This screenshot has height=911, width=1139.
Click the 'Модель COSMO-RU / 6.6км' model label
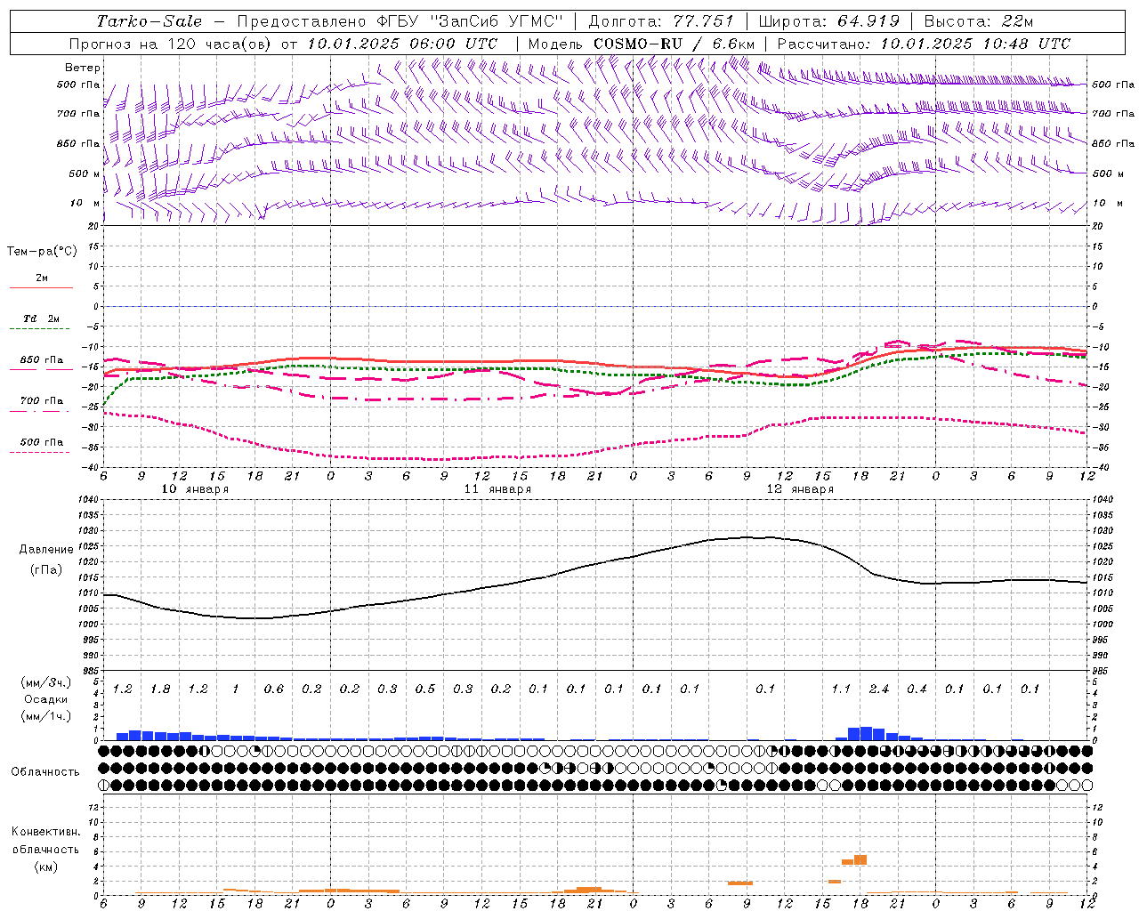pos(641,44)
